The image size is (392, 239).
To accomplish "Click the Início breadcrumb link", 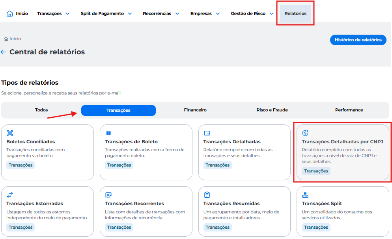I will [15, 39].
